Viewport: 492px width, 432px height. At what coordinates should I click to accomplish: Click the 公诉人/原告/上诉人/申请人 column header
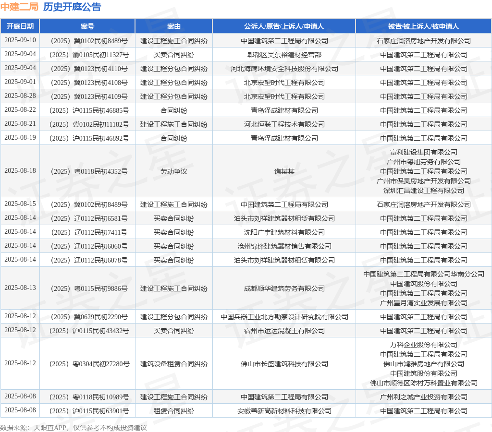tap(284, 26)
